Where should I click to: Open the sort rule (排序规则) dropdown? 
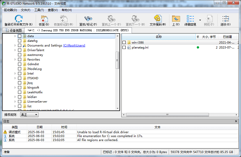(x=29, y=115)
